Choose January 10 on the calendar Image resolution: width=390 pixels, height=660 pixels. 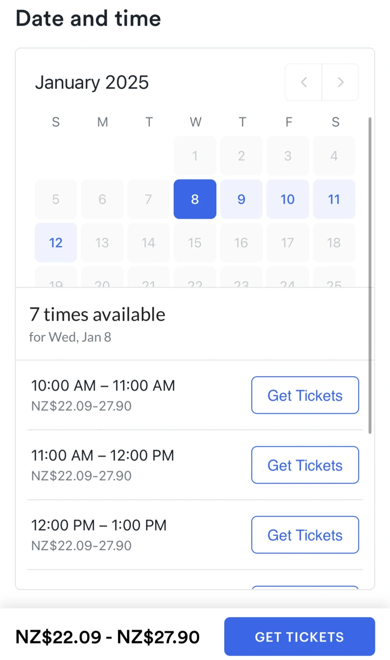click(x=287, y=199)
